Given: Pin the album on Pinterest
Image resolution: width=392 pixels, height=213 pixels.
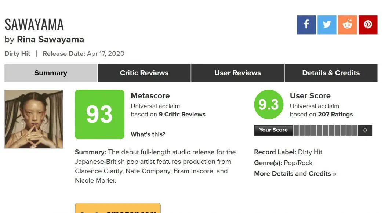Looking at the screenshot, I should coord(368,25).
